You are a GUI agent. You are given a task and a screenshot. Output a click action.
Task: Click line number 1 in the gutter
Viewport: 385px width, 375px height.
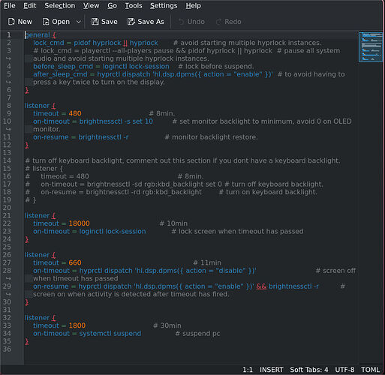click(x=9, y=34)
